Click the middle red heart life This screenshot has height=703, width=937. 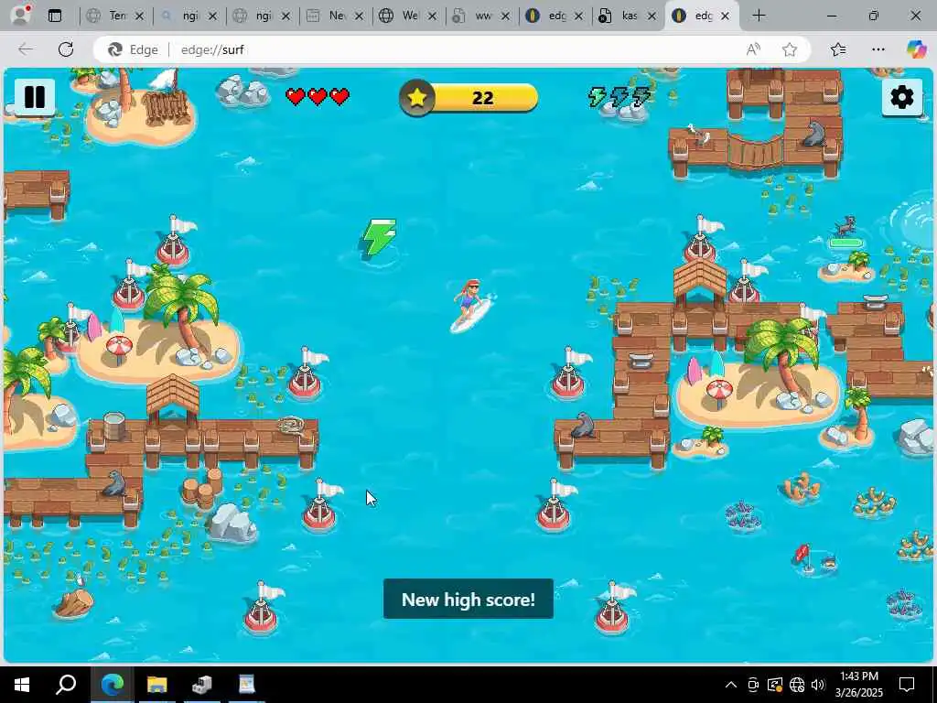318,96
